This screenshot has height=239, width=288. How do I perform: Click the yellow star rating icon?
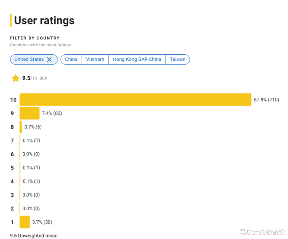(x=16, y=78)
